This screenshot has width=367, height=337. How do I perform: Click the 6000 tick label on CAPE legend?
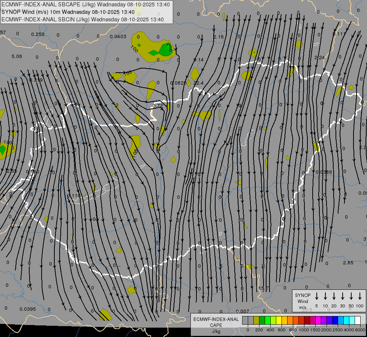pos(360,330)
